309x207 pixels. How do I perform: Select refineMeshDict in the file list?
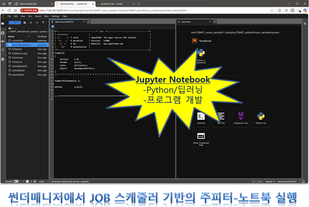pyautogui.click(x=27, y=66)
